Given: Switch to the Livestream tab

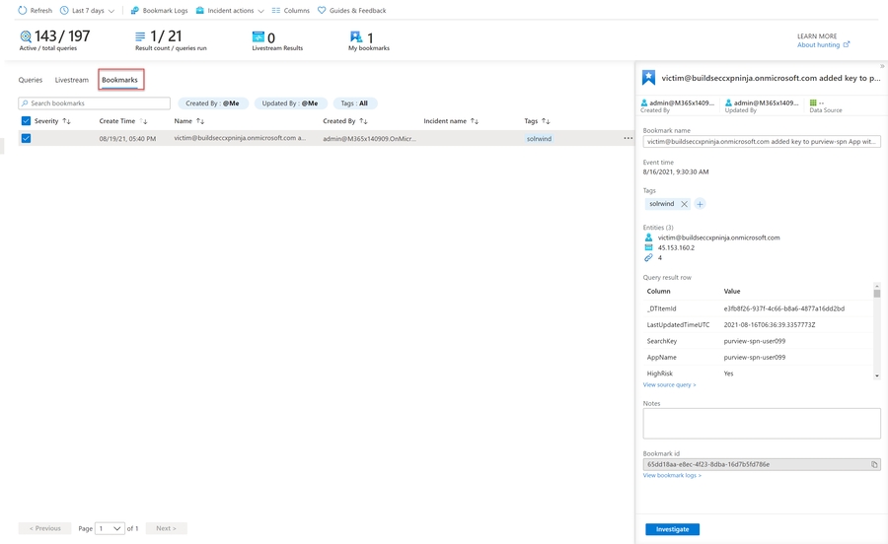Looking at the screenshot, I should point(72,80).
